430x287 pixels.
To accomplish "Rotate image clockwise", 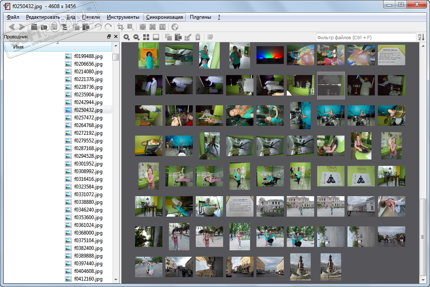I will [x=108, y=27].
